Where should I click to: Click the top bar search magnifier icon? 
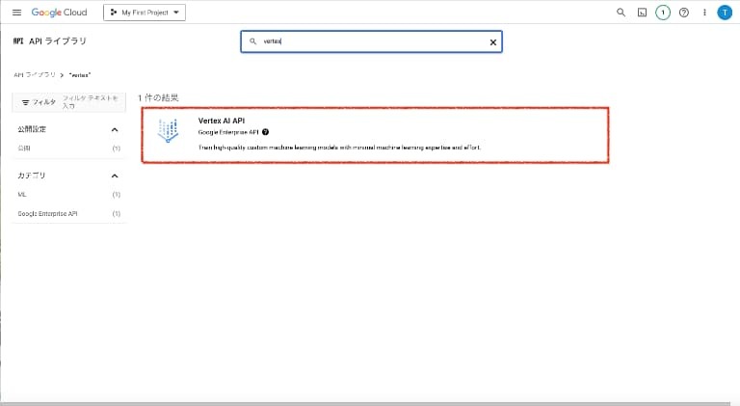pos(621,13)
